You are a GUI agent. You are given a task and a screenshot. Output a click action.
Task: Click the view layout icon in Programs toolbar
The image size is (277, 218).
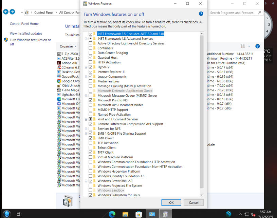(x=243, y=46)
